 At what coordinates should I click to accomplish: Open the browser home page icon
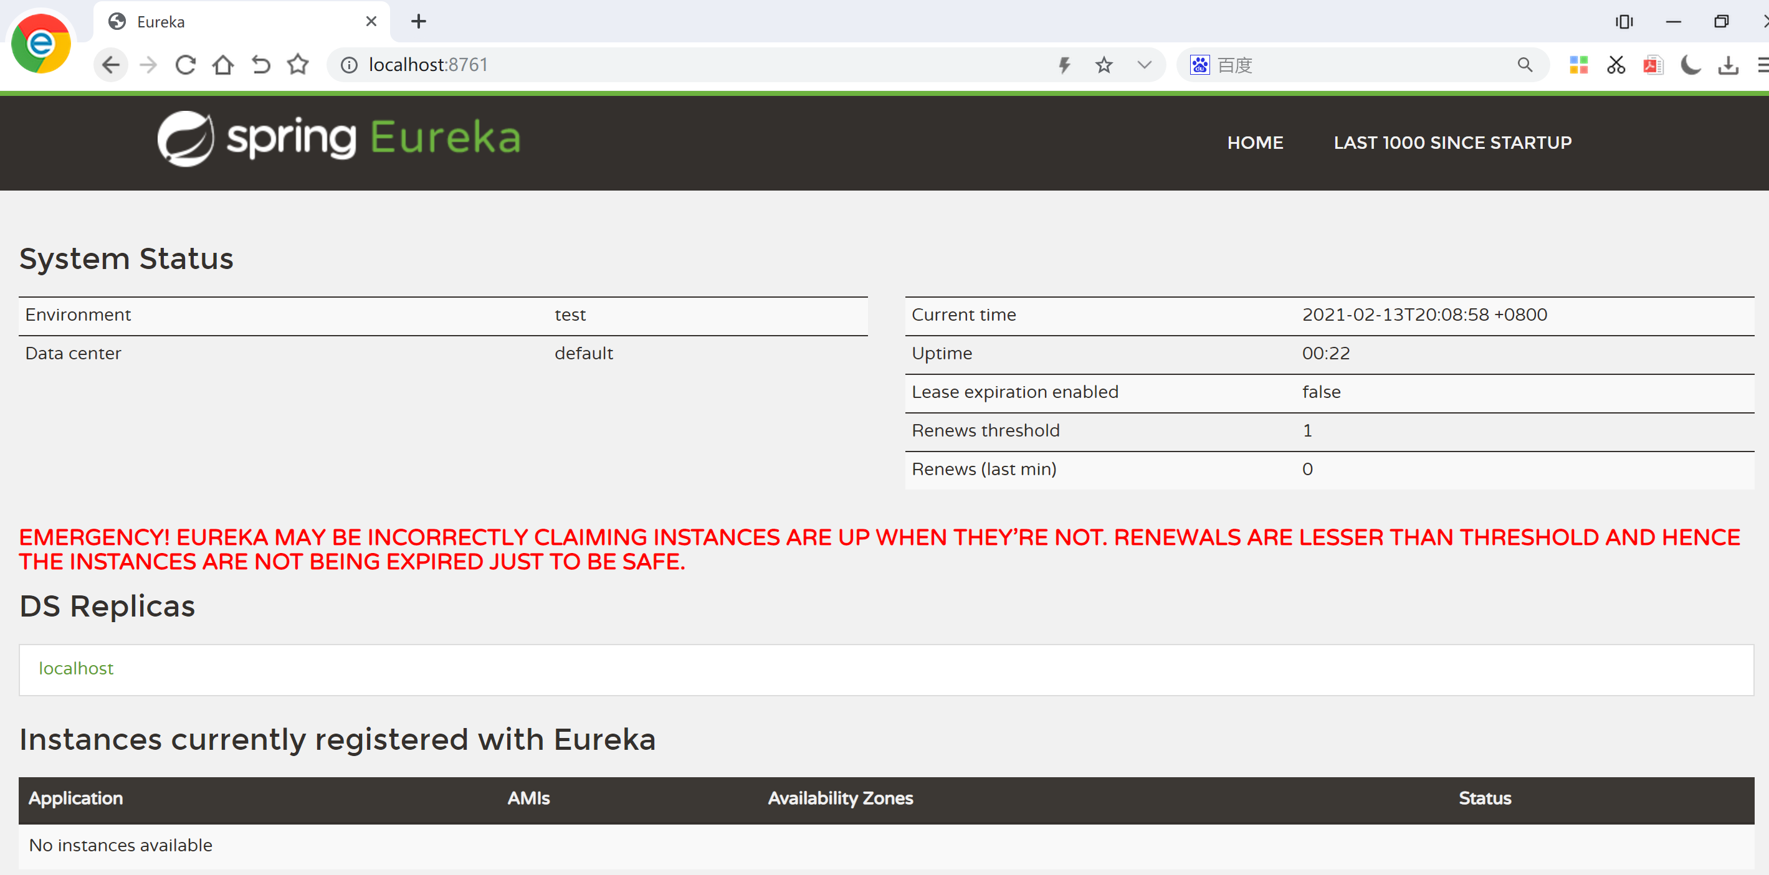[223, 65]
